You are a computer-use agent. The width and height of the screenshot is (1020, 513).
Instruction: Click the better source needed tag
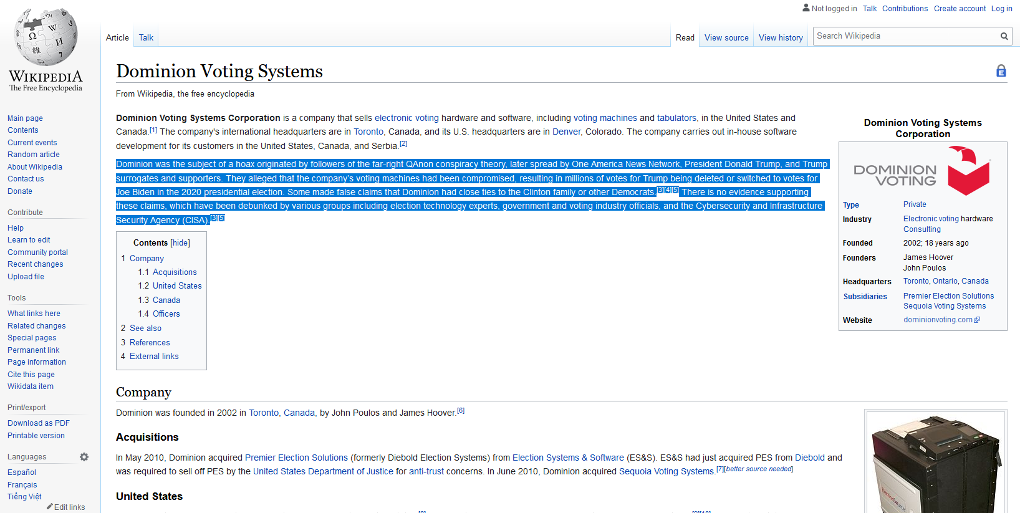tap(758, 469)
